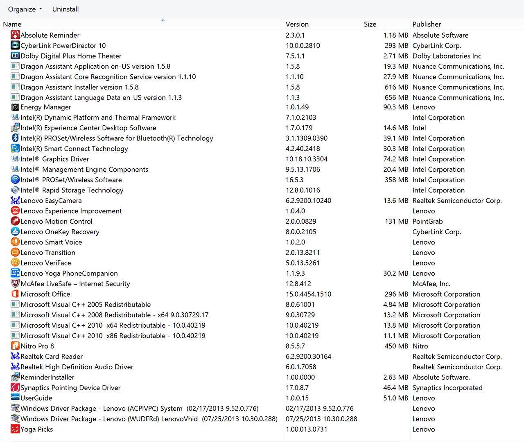Viewport: 524px width, 442px height.
Task: Select Microsoft Visual C++ 2008 Redistributable x64
Action: (115, 315)
